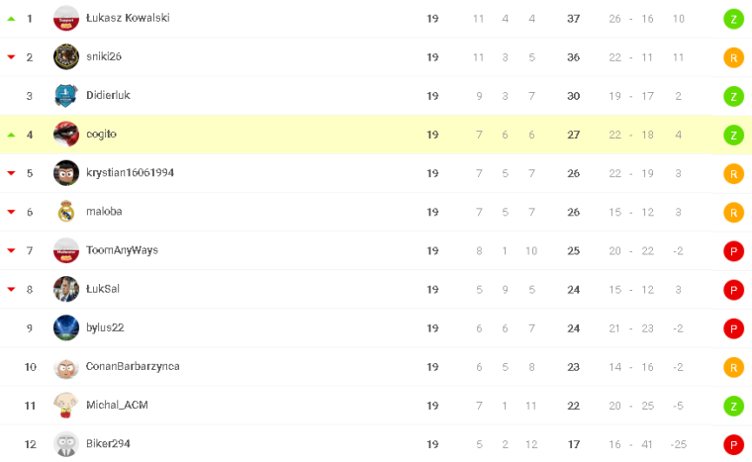Screen dimensions: 752x462
Task: Click the green Z badge for Łukasz Kowalski
Action: tap(733, 19)
